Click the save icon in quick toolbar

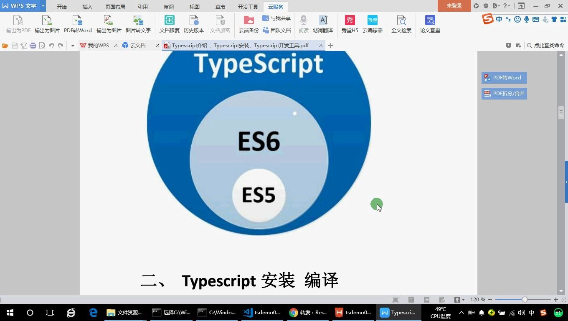tap(15, 46)
